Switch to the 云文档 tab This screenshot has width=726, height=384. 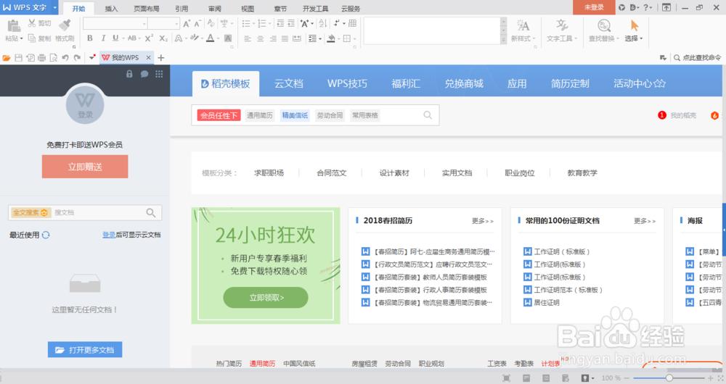pos(288,83)
